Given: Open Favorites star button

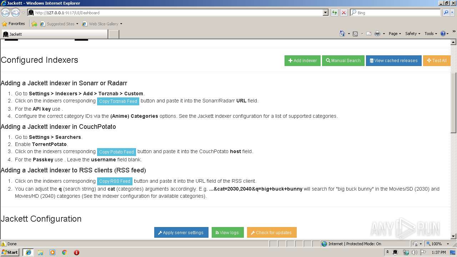Looking at the screenshot, I should pos(13,24).
